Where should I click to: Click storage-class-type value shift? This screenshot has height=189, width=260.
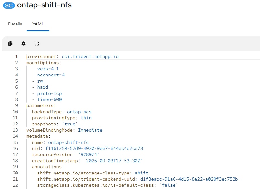pyautogui.click(x=141, y=173)
